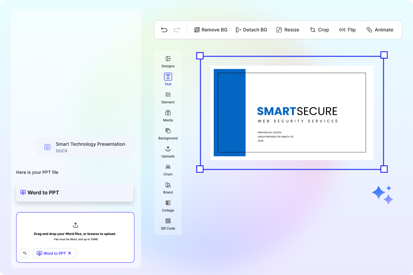413x275 pixels.
Task: Click the top-left selection handle
Action: [x=200, y=55]
